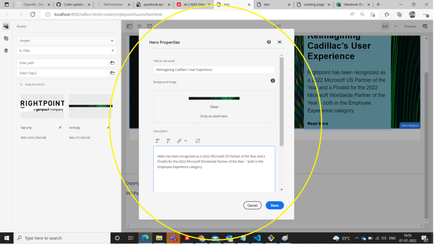
Task: Browse tags folder next to Select Tag(s)
Action: [x=112, y=73]
